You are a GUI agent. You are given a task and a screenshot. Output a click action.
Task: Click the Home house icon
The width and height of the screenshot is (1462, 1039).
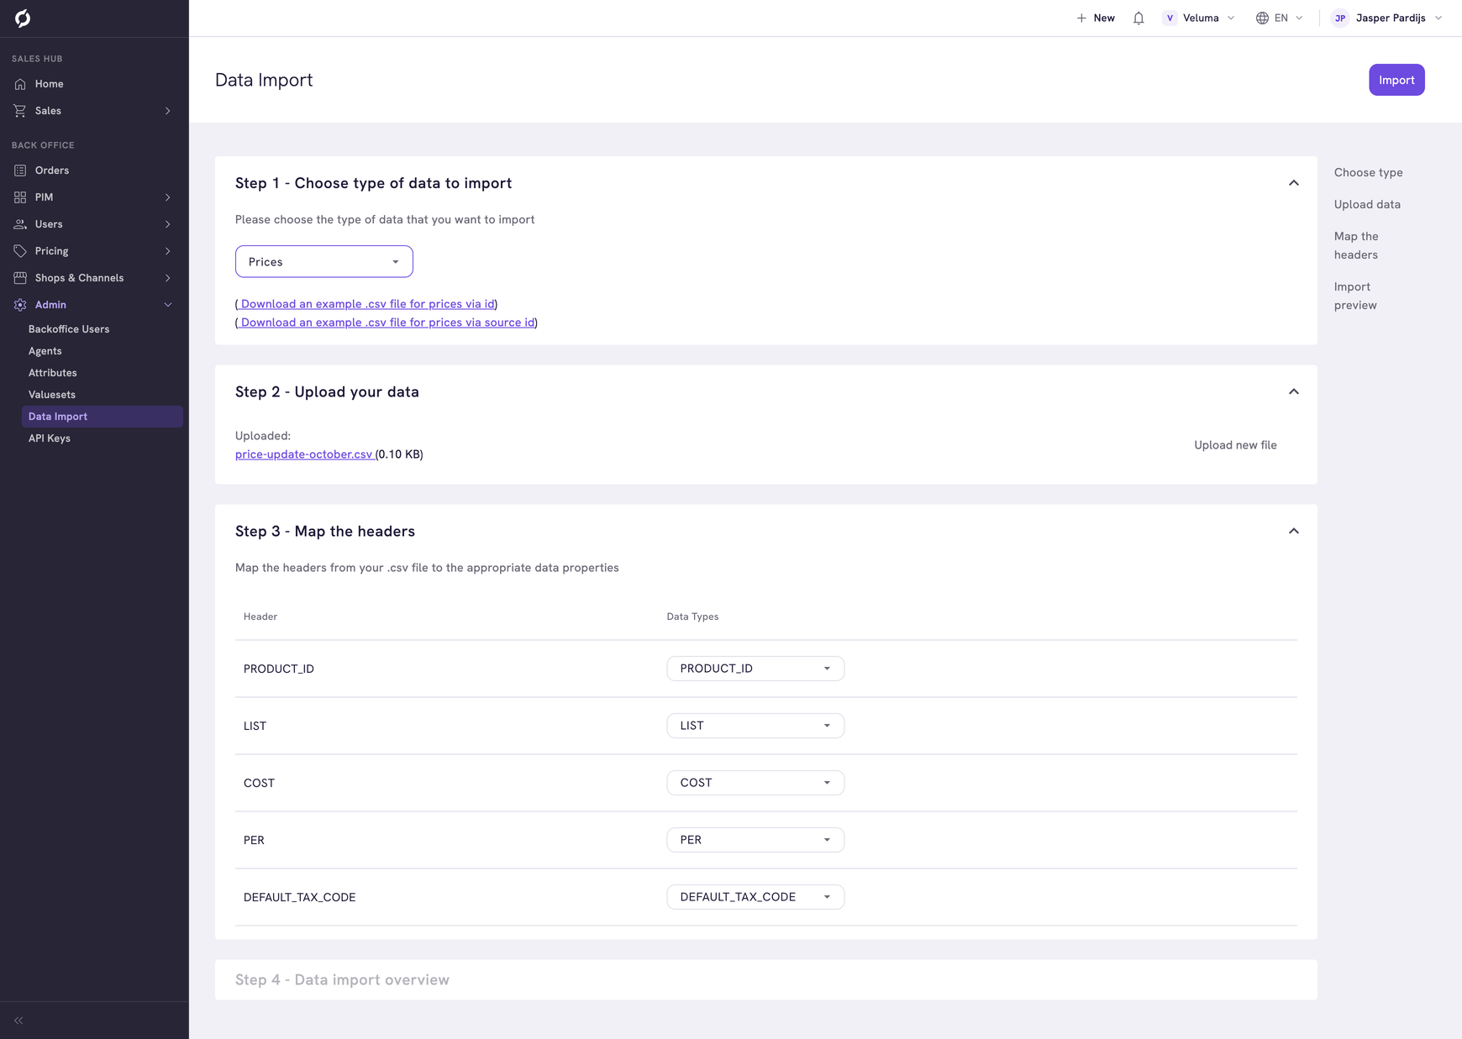pos(20,84)
